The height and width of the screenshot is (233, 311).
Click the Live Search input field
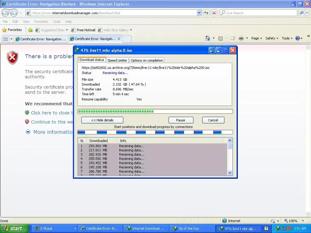coord(259,13)
